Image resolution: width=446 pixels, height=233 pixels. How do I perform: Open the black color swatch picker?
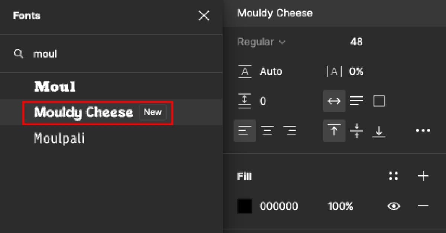tap(244, 206)
